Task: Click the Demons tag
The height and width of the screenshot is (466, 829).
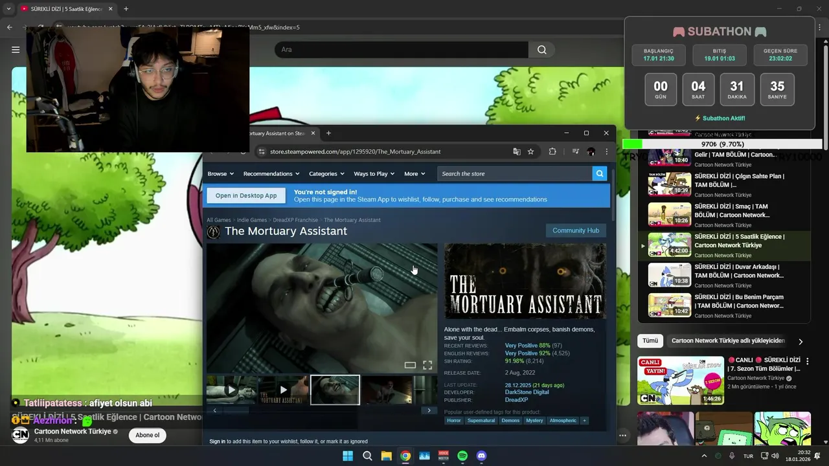Action: [510, 421]
